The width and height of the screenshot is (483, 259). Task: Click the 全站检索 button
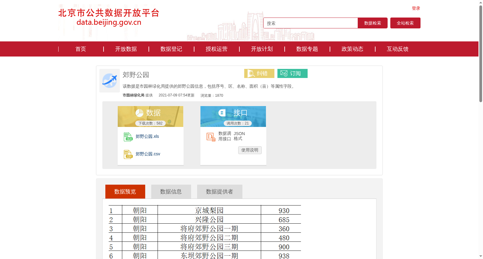click(405, 23)
